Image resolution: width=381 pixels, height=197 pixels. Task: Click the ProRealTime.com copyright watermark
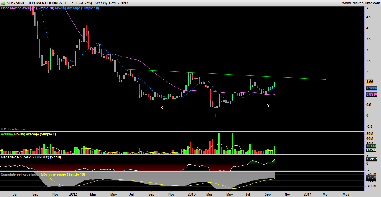click(14, 129)
